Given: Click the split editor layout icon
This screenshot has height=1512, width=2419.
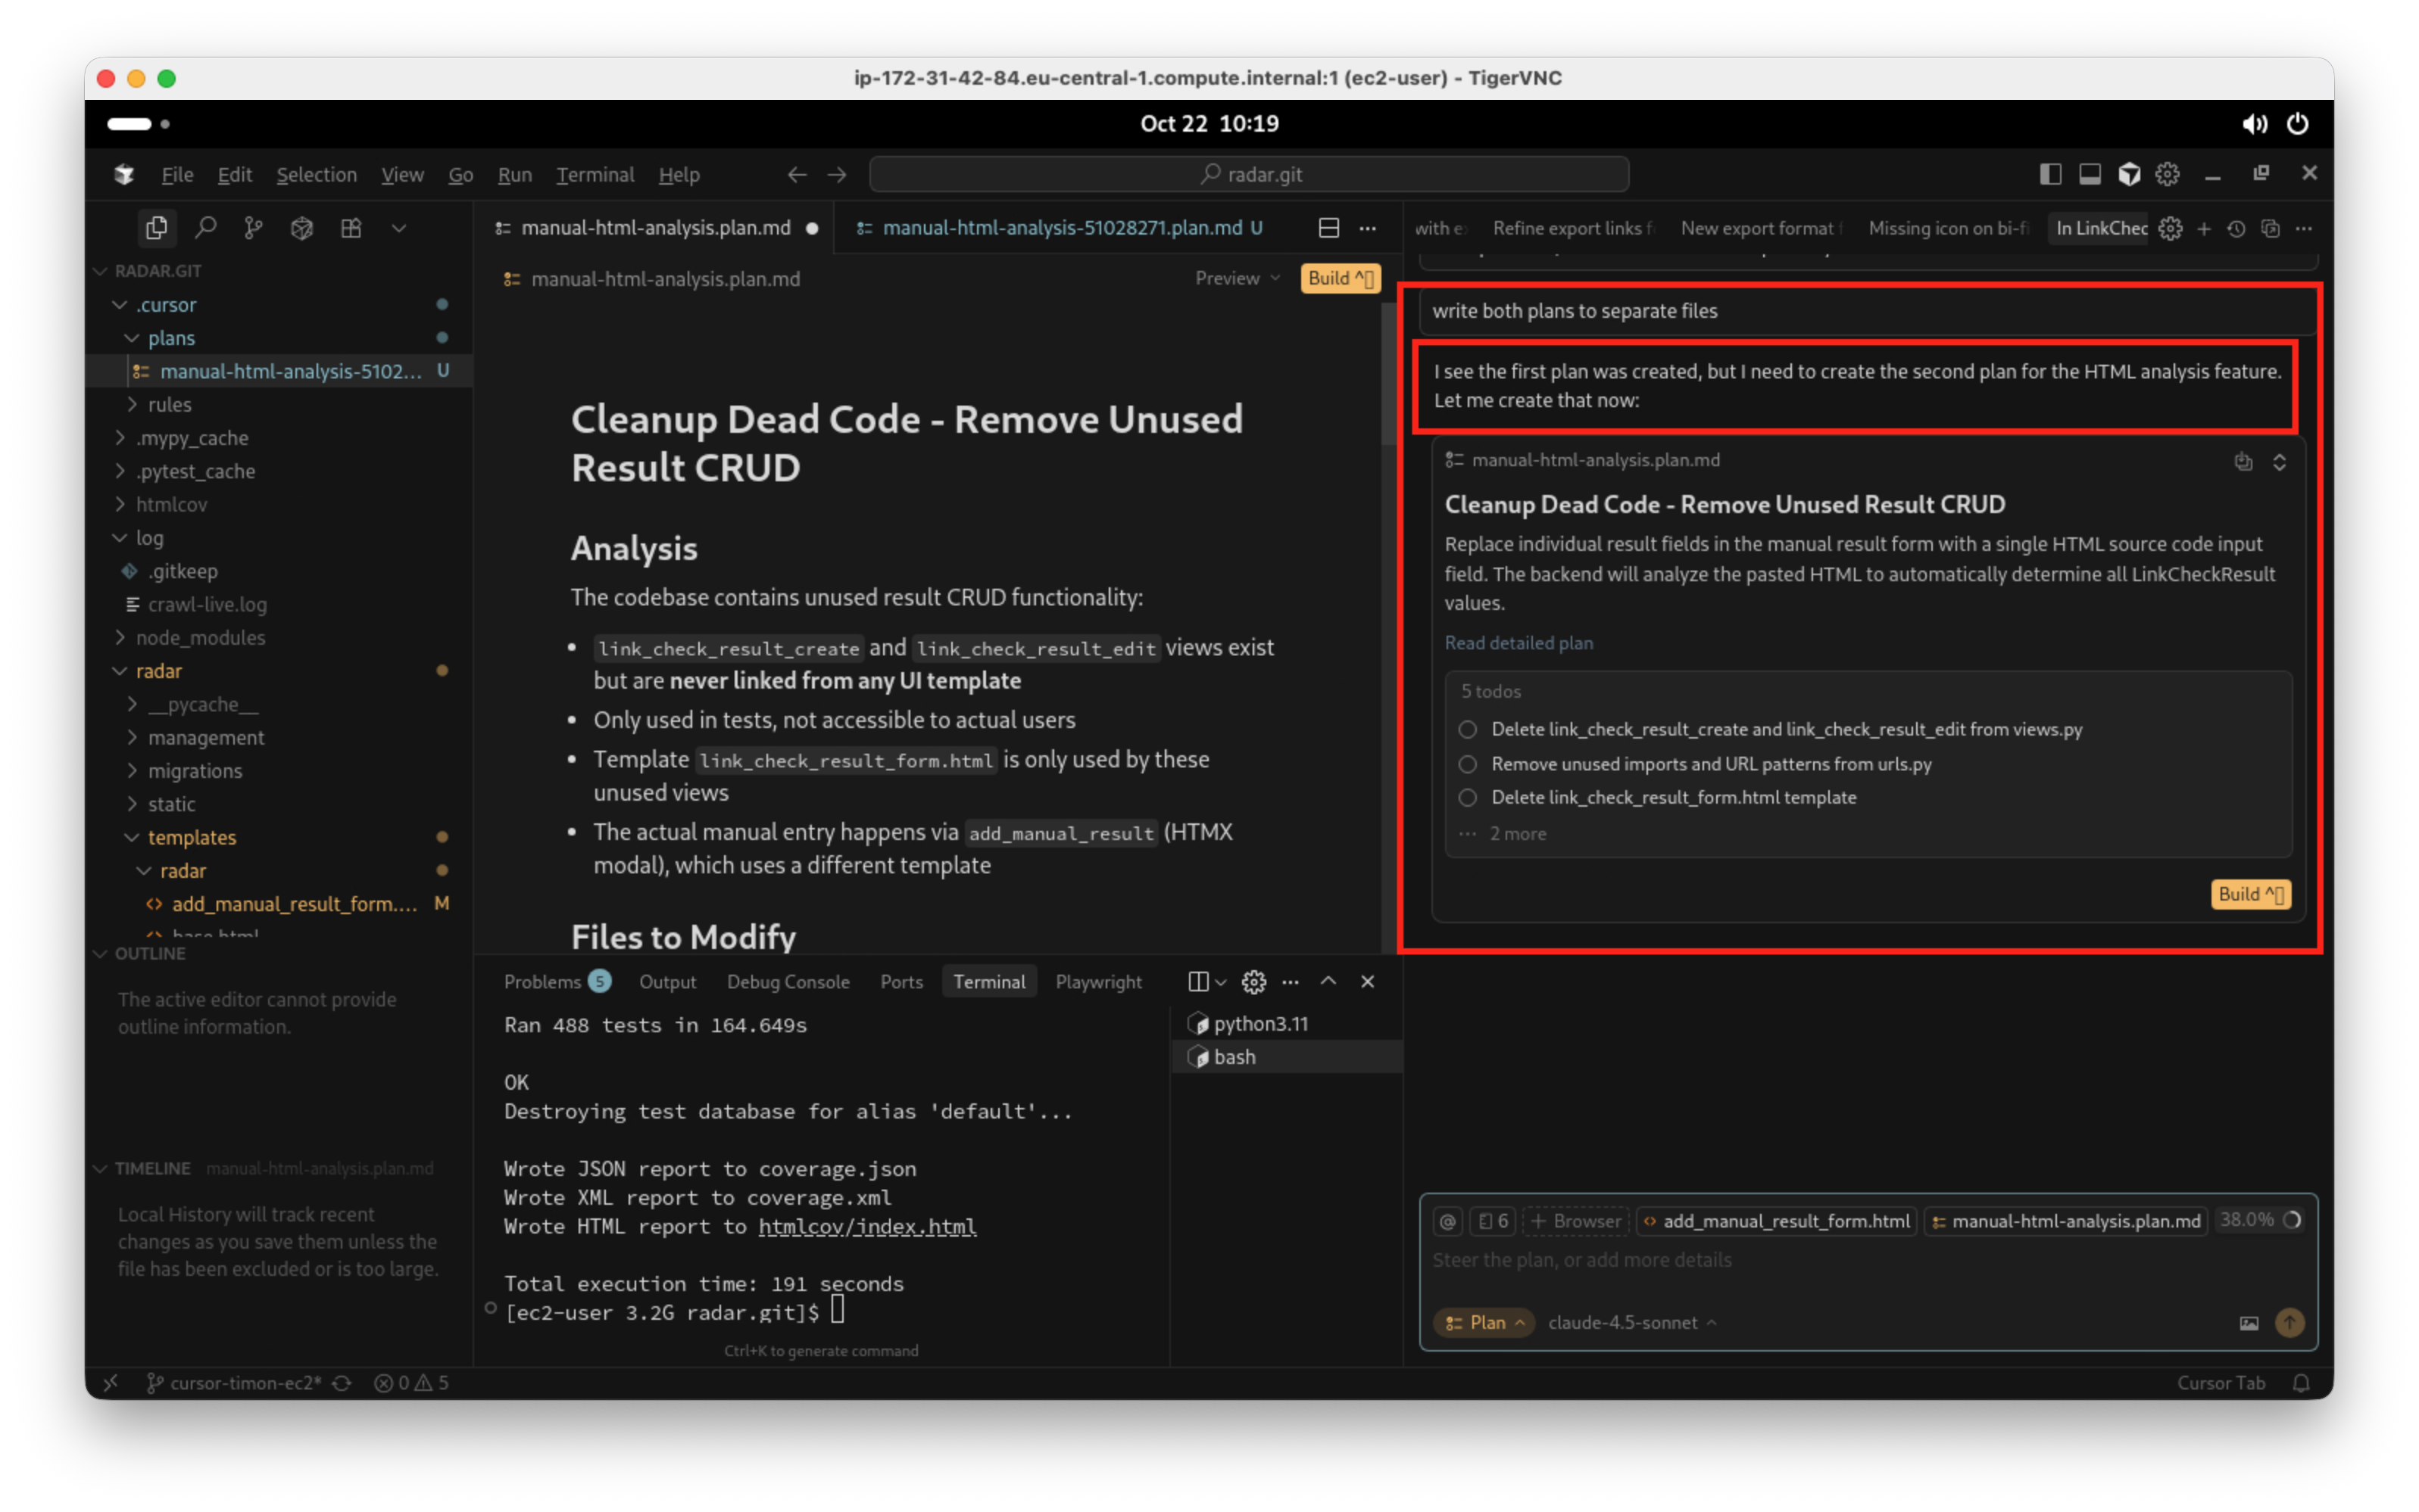Looking at the screenshot, I should pyautogui.click(x=1328, y=228).
